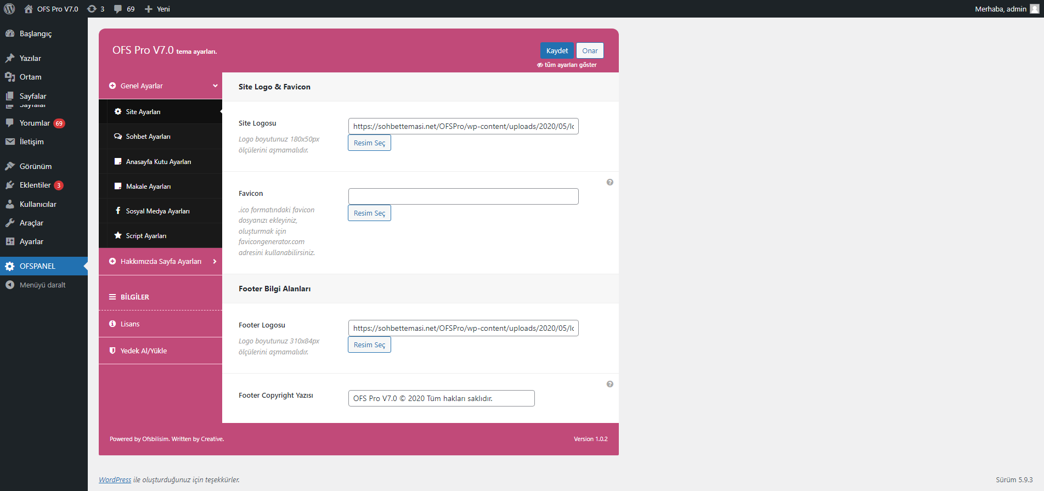Click the admin avatar thumbnail
The image size is (1044, 491).
coord(1035,9)
